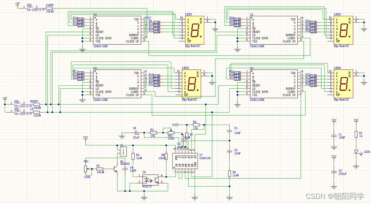The image size is (371, 204).
Task: Select the U9 PC817C optocoupler symbol
Action: 150,180
